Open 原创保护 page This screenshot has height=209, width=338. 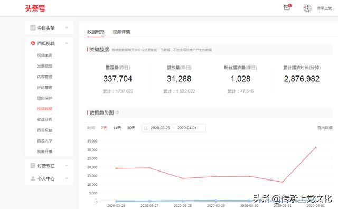[44, 98]
